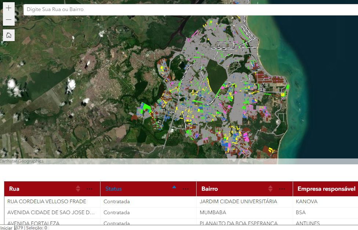Select the Empresa responsável column header
The width and height of the screenshot is (358, 230).
pyautogui.click(x=325, y=189)
